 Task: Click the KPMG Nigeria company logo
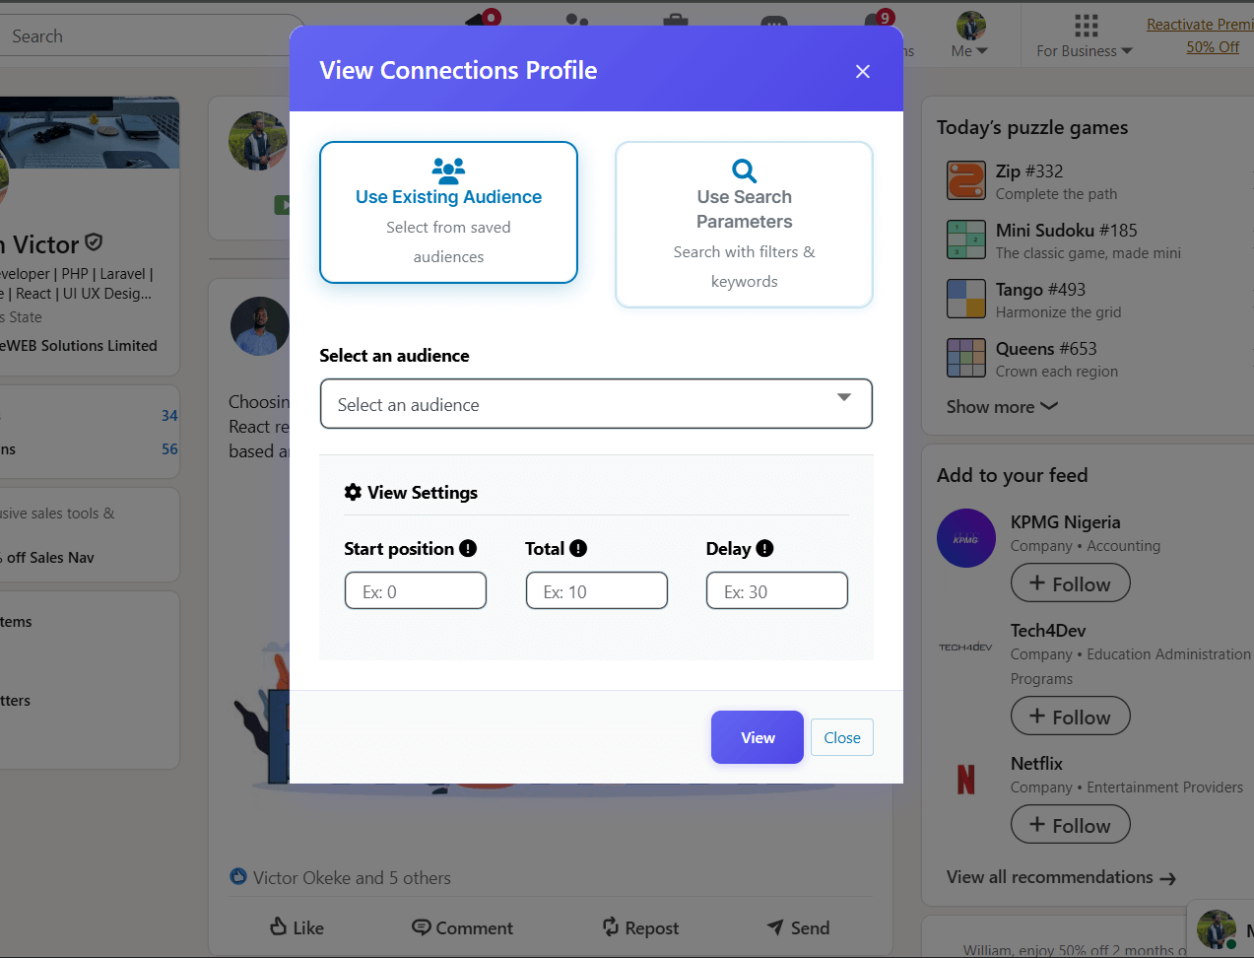click(x=965, y=538)
